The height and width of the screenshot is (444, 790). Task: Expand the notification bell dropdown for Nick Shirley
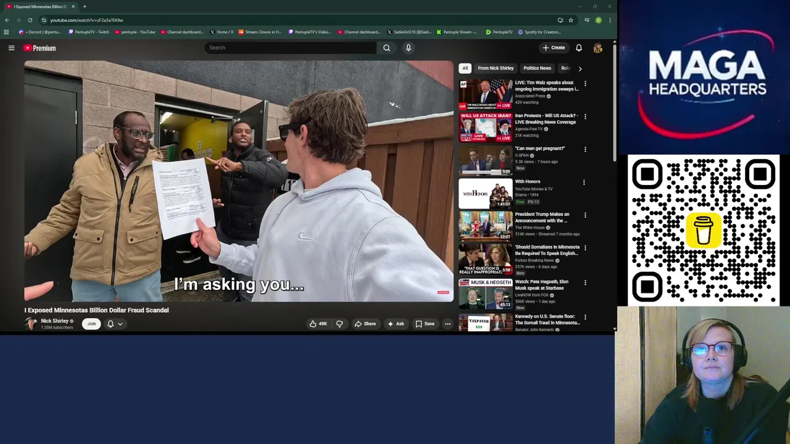pos(115,324)
